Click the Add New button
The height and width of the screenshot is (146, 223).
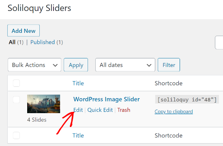[24, 30]
